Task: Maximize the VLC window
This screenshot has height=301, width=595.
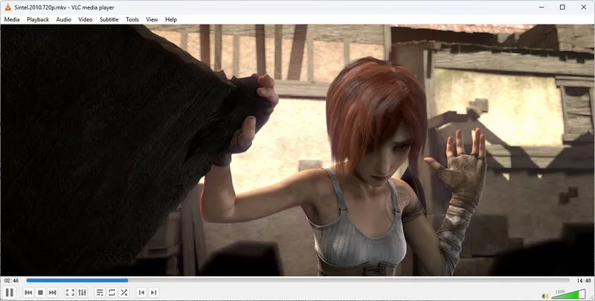Action: [x=562, y=7]
